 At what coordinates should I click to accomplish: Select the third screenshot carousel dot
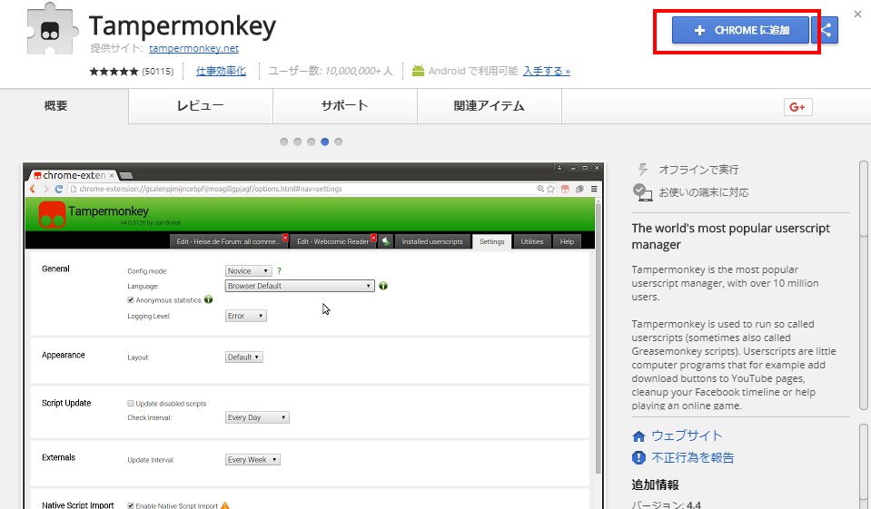(x=311, y=142)
